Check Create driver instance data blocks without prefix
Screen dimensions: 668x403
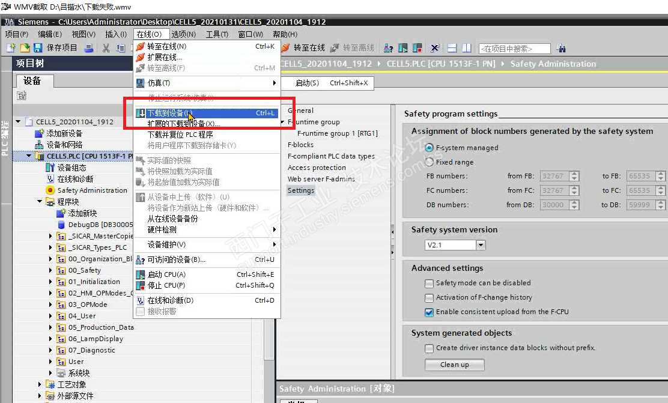click(429, 348)
